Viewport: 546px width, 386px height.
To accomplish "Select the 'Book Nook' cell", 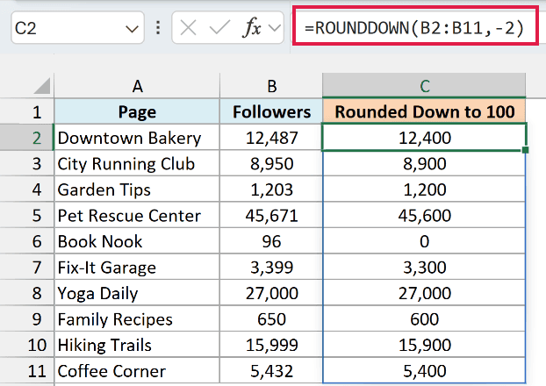I will coord(137,241).
